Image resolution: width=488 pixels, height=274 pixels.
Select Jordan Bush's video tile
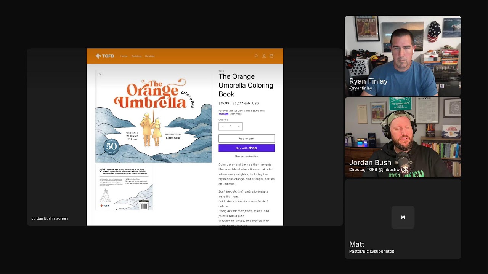(x=403, y=137)
